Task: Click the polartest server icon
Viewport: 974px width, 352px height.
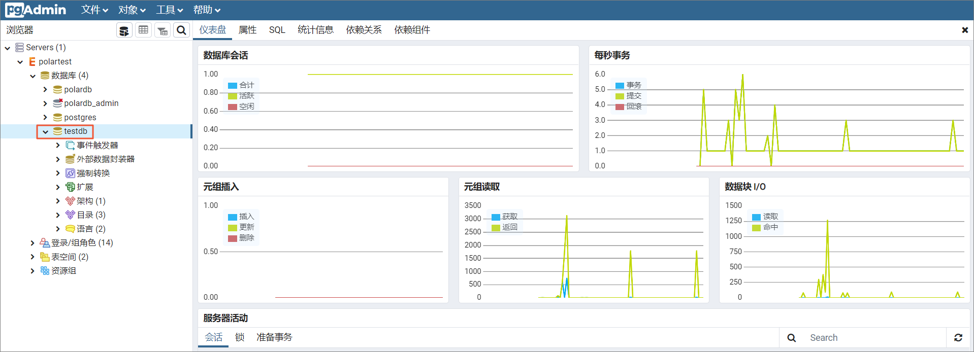Action: (32, 61)
